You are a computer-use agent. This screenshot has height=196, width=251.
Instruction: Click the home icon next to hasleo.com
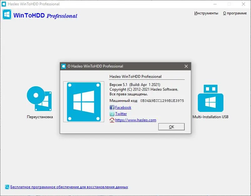coord(112,120)
